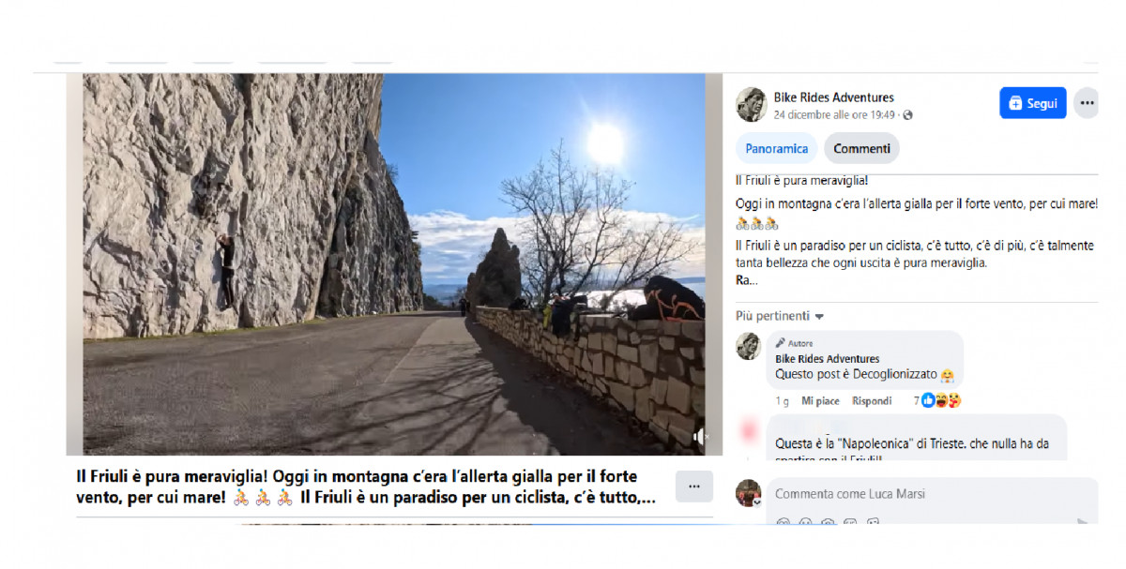Open the reactions count on the comment
This screenshot has height=569, width=1126.
click(x=937, y=401)
